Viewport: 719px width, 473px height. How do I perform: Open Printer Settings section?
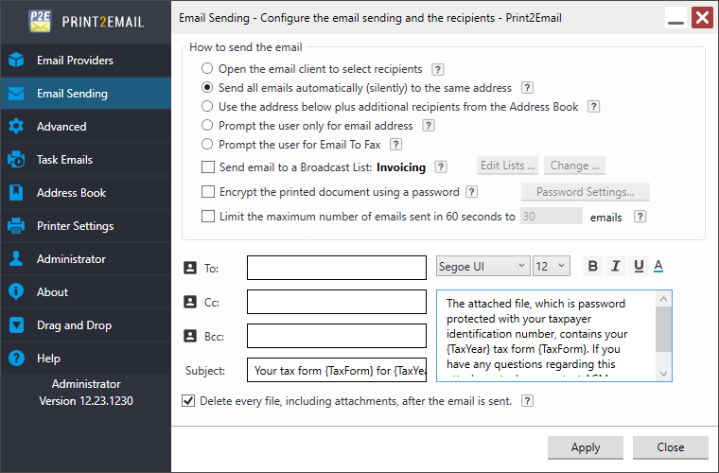point(86,225)
